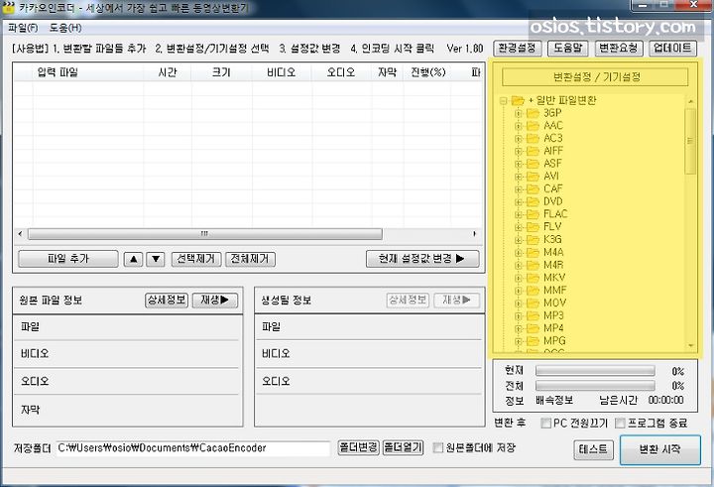Select the K3G folder icon
Image resolution: width=714 pixels, height=487 pixels.
(533, 240)
